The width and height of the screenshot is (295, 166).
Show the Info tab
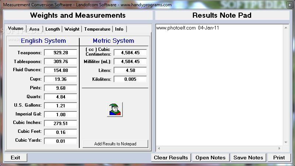(x=119, y=29)
